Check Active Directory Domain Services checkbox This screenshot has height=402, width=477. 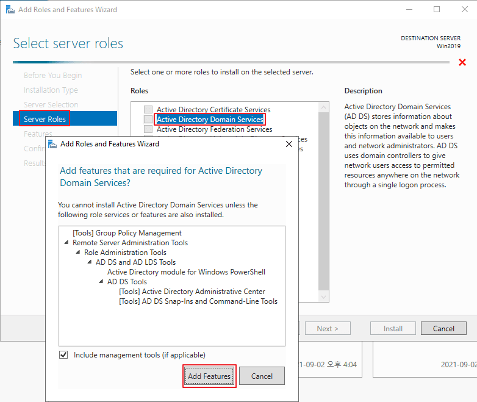click(x=148, y=119)
